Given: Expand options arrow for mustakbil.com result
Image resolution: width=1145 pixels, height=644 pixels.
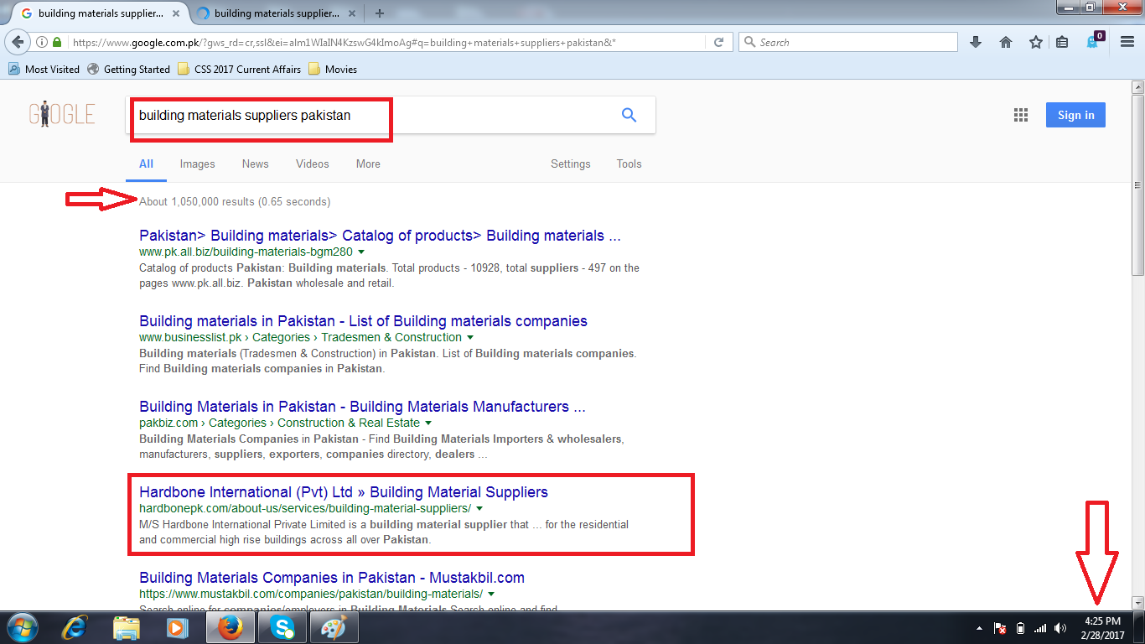Looking at the screenshot, I should [x=491, y=594].
